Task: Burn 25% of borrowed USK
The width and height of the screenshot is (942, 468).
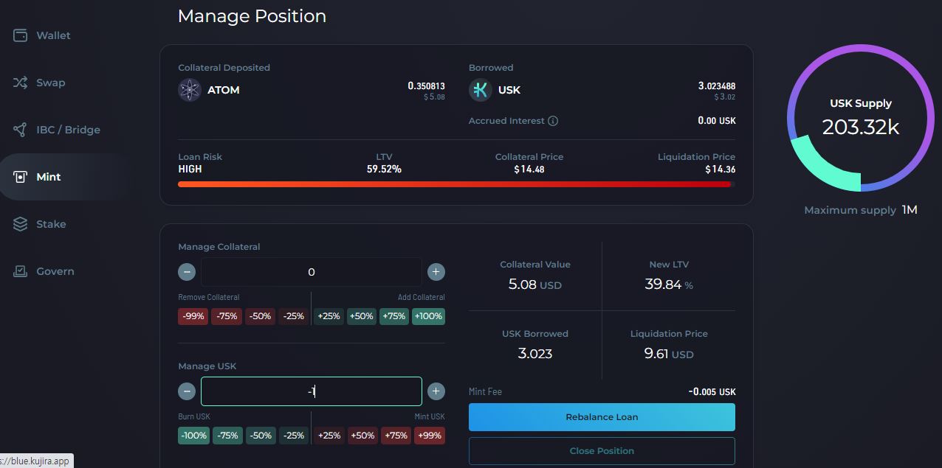Action: [293, 436]
